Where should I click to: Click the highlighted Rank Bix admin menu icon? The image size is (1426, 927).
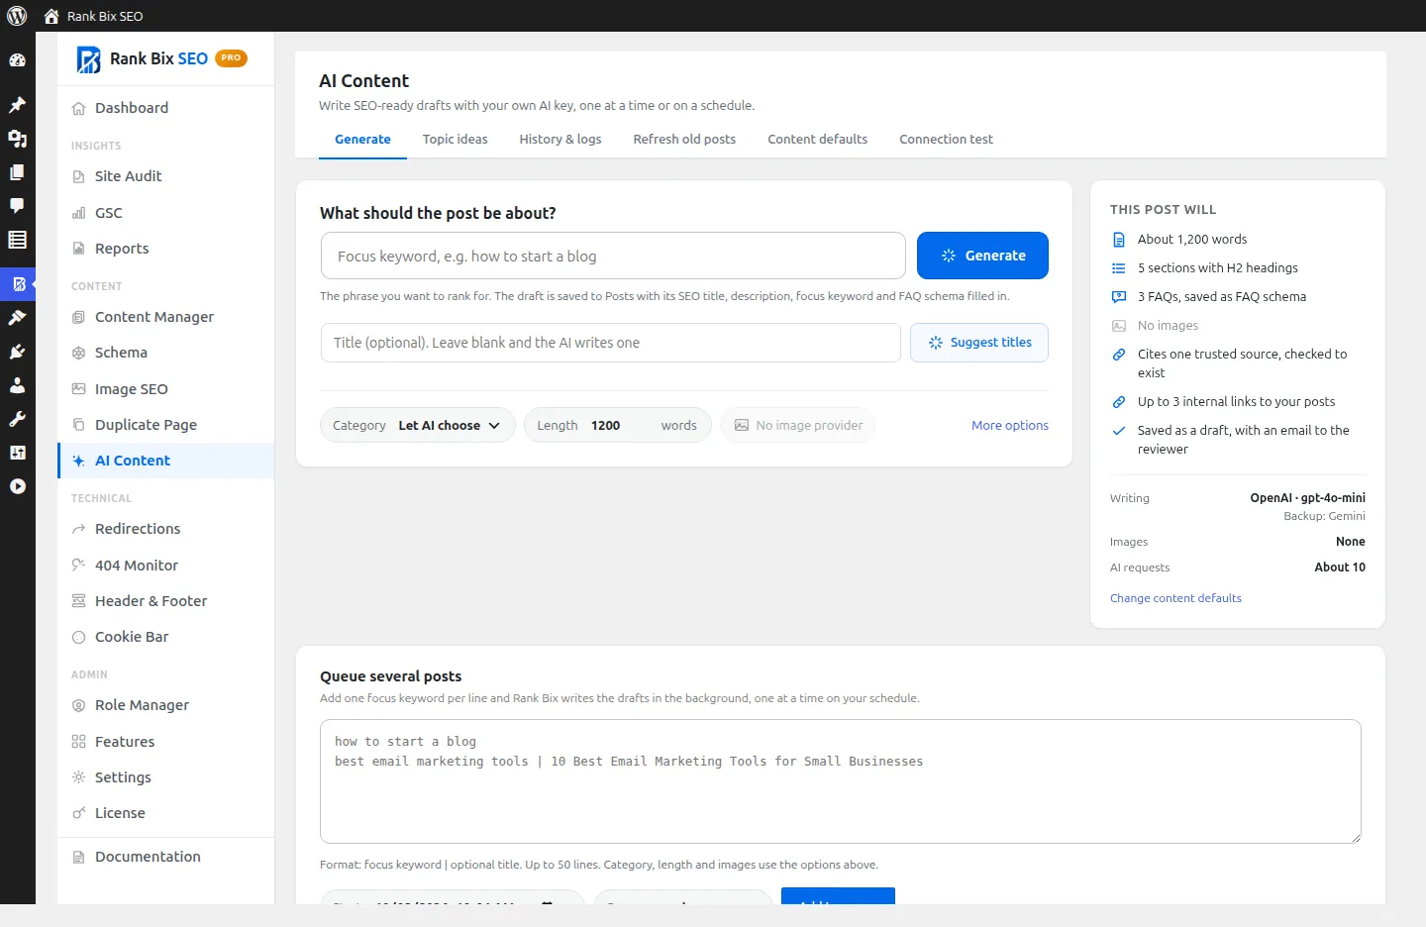[18, 284]
